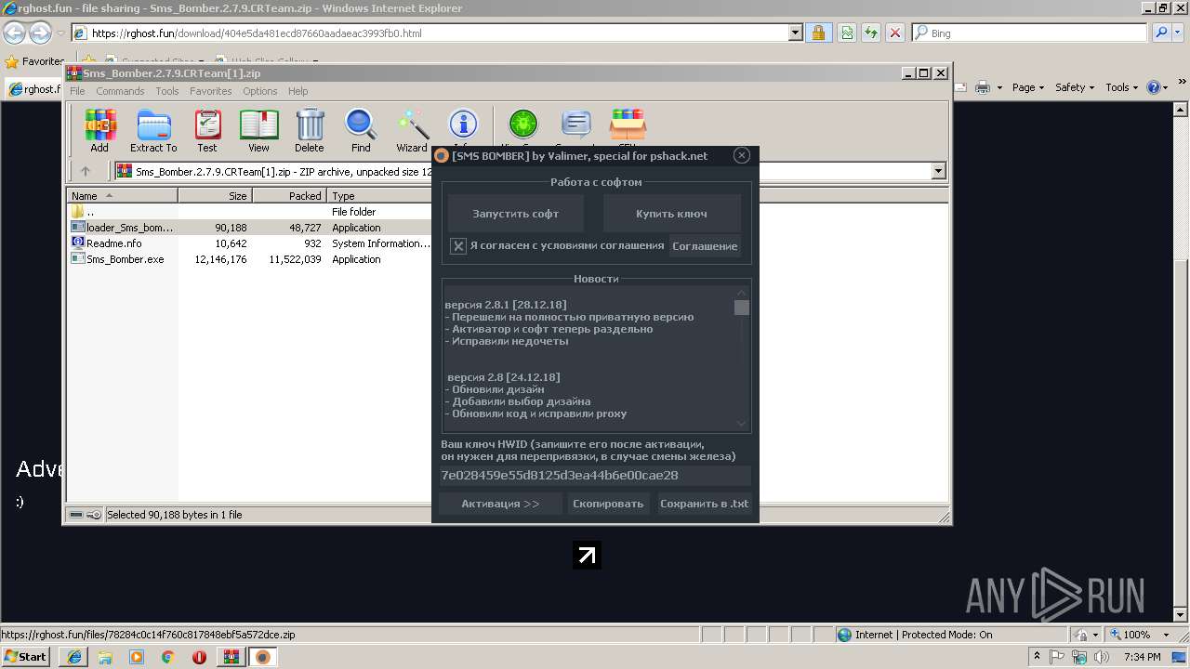Viewport: 1190px width, 669px height.
Task: Click the Скопировать button
Action: pyautogui.click(x=608, y=504)
